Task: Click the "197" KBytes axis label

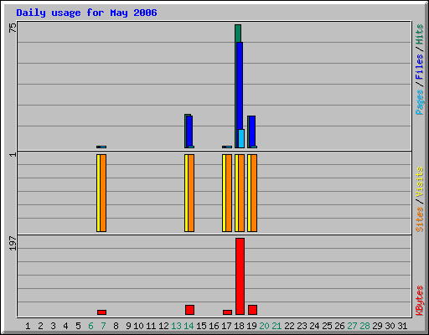Action: click(x=13, y=243)
